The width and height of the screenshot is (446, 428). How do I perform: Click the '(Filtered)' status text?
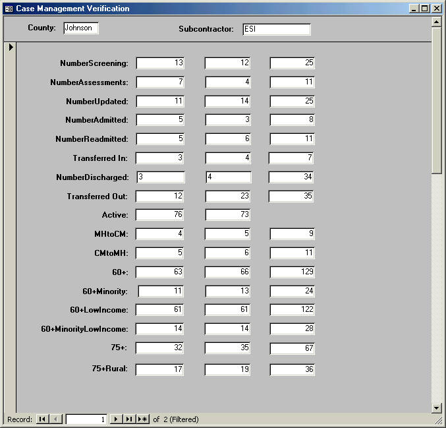[184, 419]
